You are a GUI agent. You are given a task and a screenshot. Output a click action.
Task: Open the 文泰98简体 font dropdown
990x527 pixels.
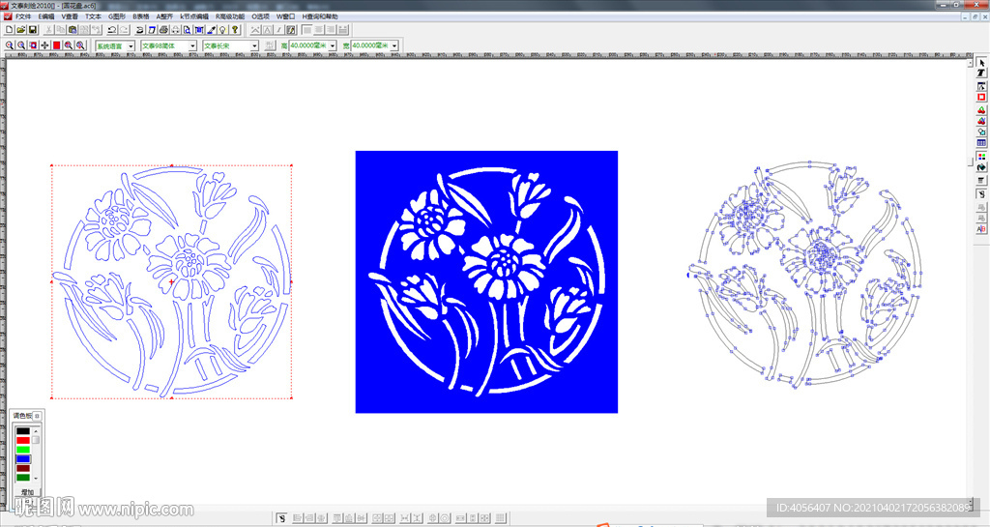tap(192, 45)
